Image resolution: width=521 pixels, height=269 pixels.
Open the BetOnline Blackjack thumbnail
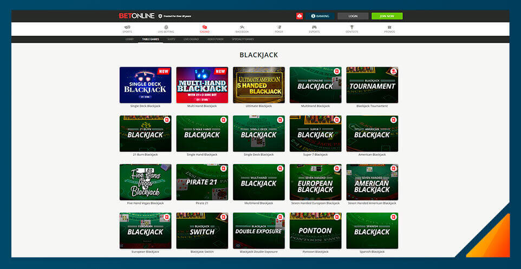click(x=315, y=85)
